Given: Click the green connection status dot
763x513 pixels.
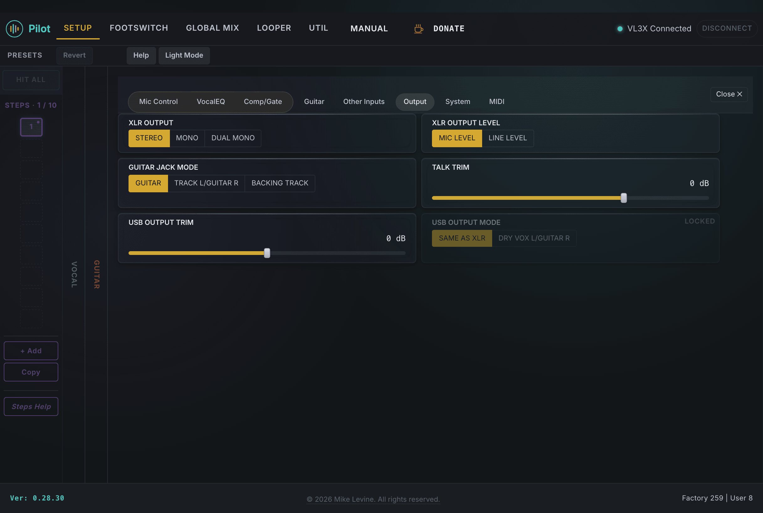Looking at the screenshot, I should coord(619,28).
